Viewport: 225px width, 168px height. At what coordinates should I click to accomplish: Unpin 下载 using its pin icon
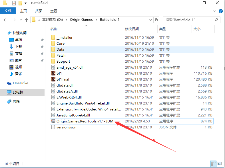42,47
